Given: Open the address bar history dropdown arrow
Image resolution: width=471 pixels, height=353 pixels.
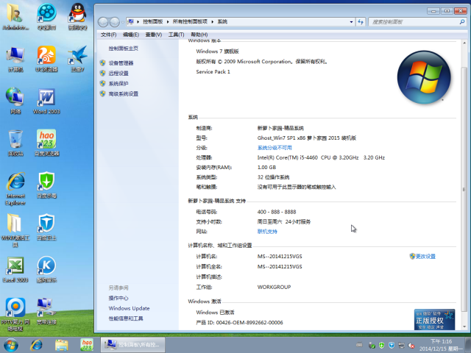Looking at the screenshot, I should point(351,21).
